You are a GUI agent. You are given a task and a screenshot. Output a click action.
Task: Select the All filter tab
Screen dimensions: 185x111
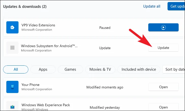(x=16, y=69)
